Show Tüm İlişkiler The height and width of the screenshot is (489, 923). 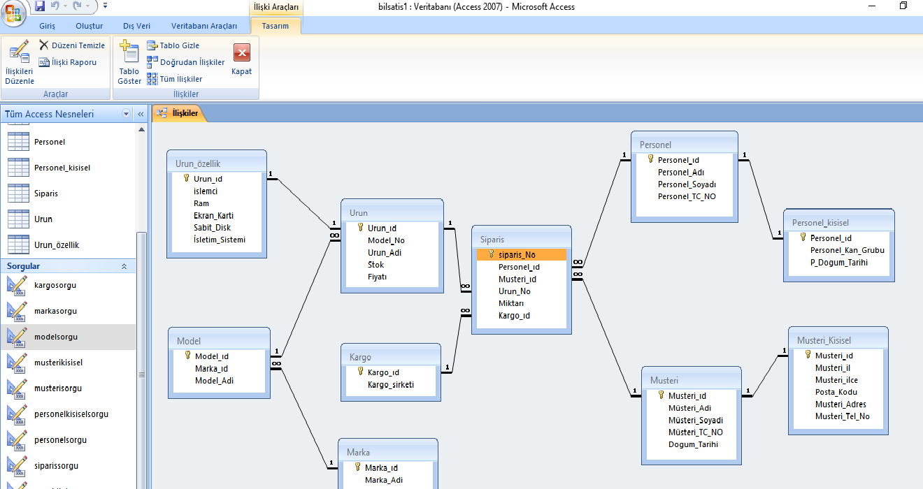click(153, 79)
